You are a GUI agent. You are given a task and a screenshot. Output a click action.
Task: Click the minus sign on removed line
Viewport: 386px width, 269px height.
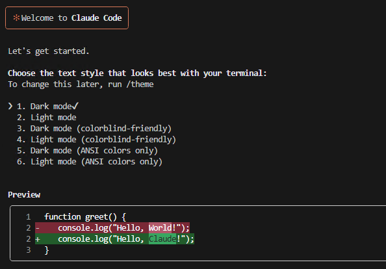coord(38,228)
